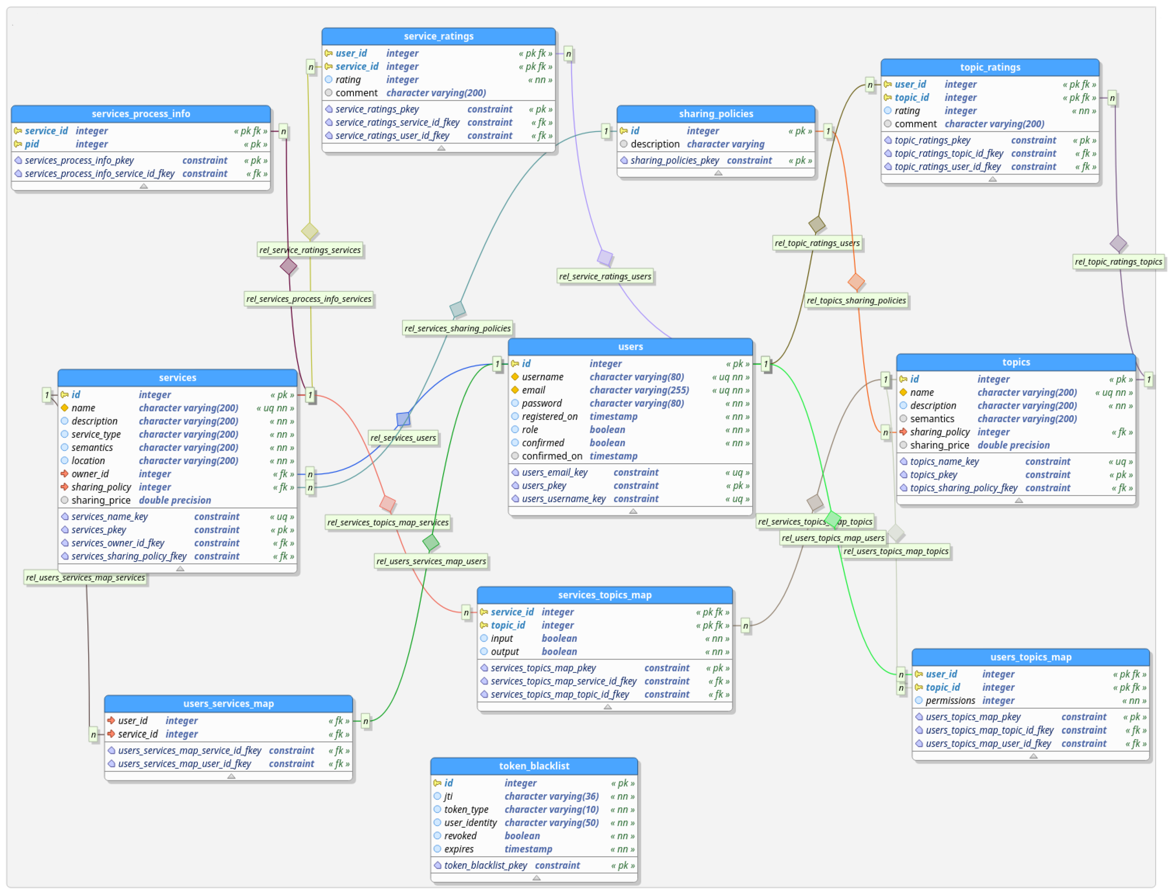This screenshot has height=895, width=1174.
Task: Click the output column in services_topics_map
Action: [x=604, y=651]
